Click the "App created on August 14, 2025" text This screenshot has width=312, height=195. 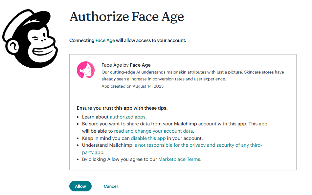132,86
